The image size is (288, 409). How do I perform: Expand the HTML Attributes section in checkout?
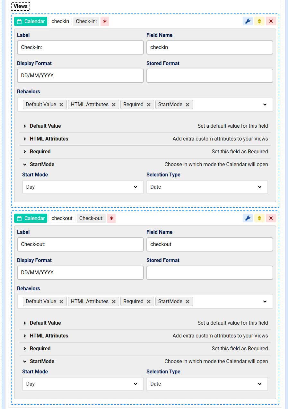(49, 336)
